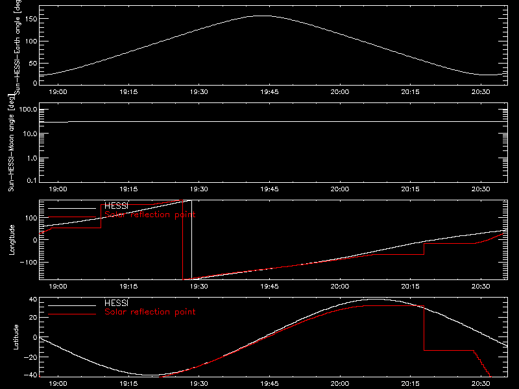Click '20:00' time label below Moon angle plot
519x389 pixels.
339,189
